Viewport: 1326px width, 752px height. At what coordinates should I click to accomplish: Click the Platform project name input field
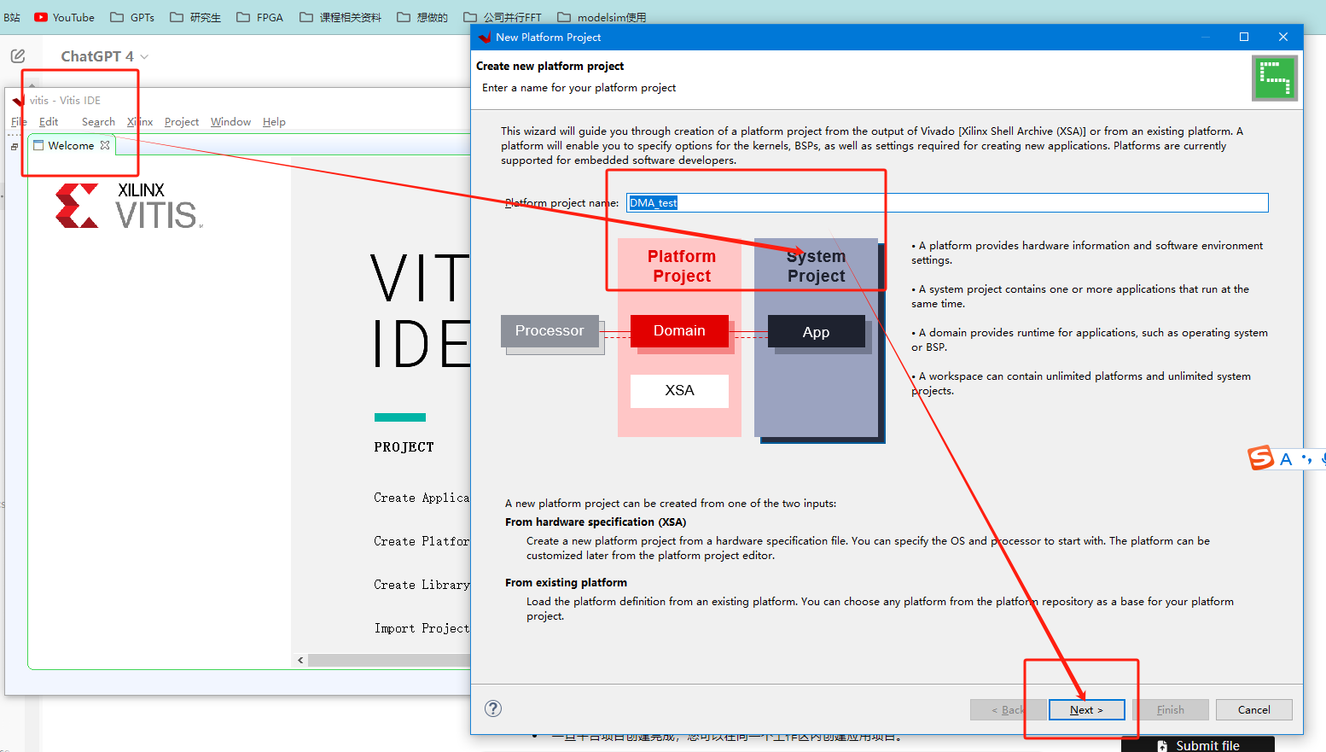click(947, 202)
